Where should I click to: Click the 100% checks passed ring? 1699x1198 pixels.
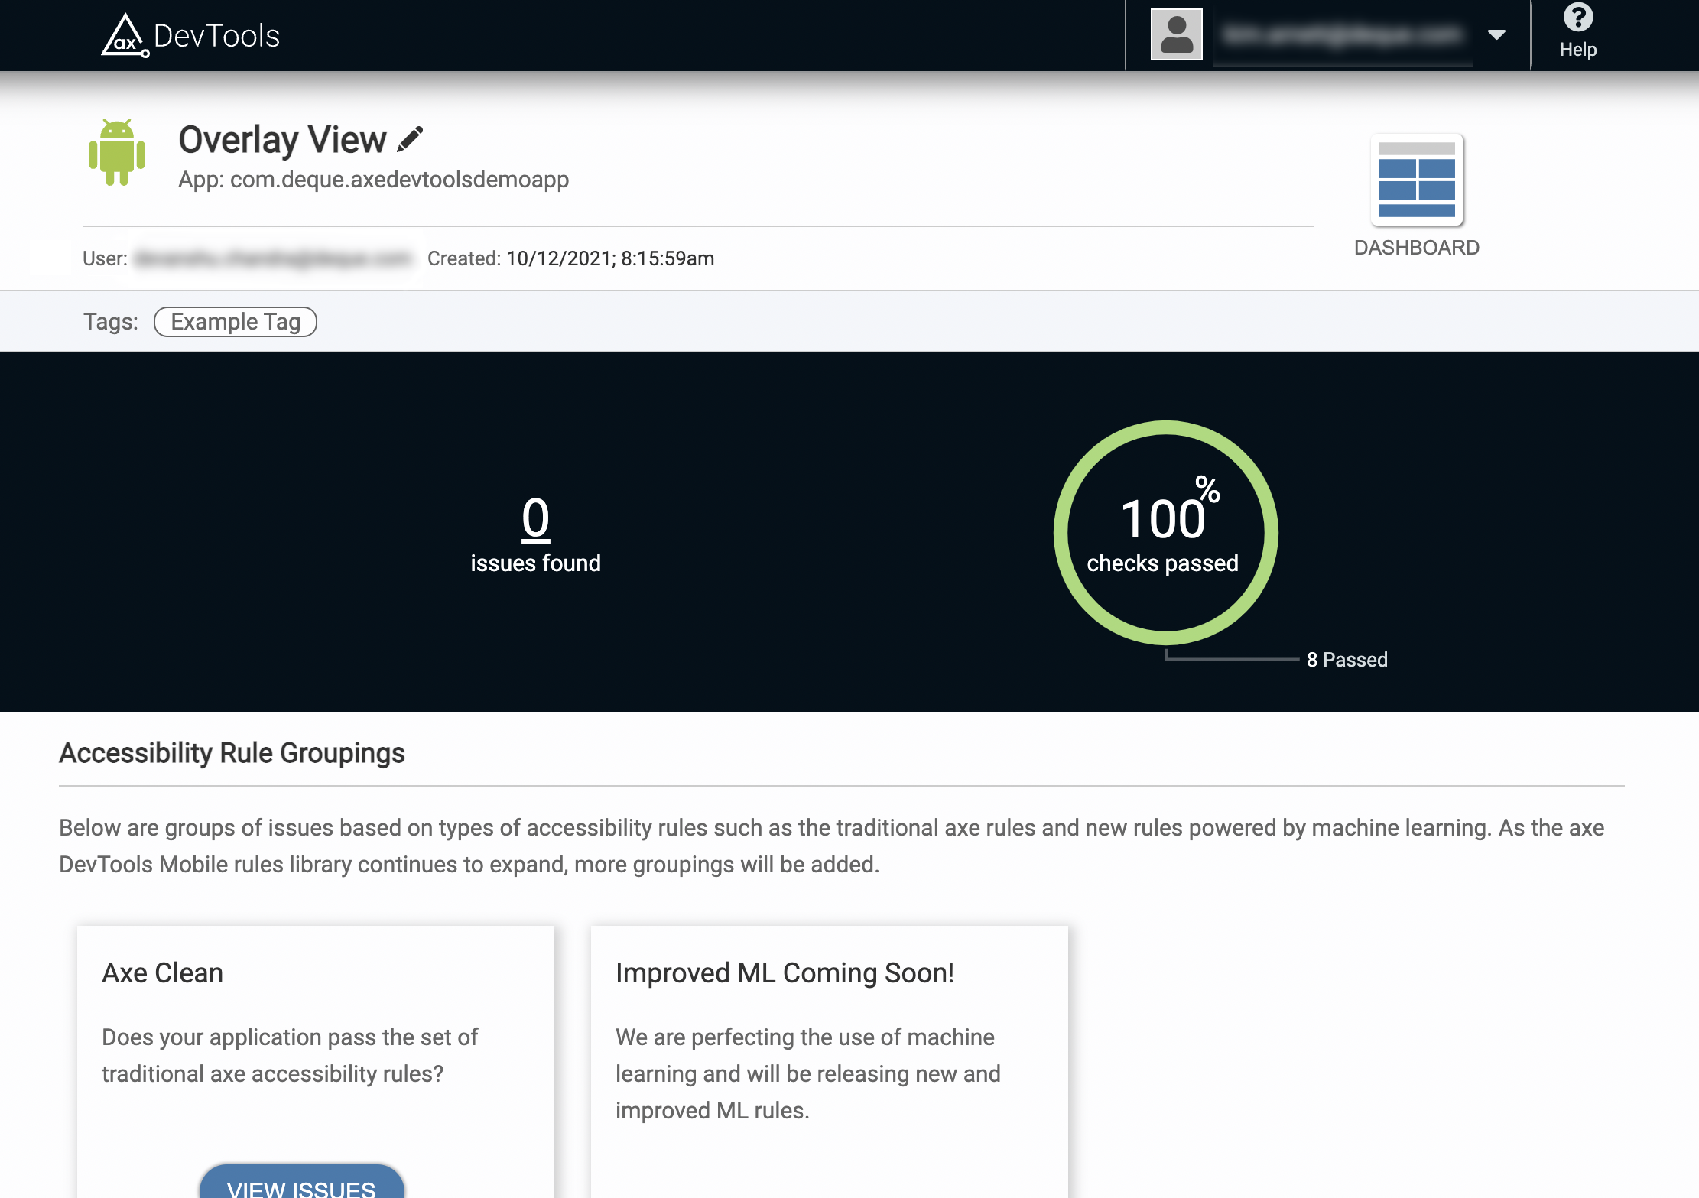pyautogui.click(x=1165, y=533)
